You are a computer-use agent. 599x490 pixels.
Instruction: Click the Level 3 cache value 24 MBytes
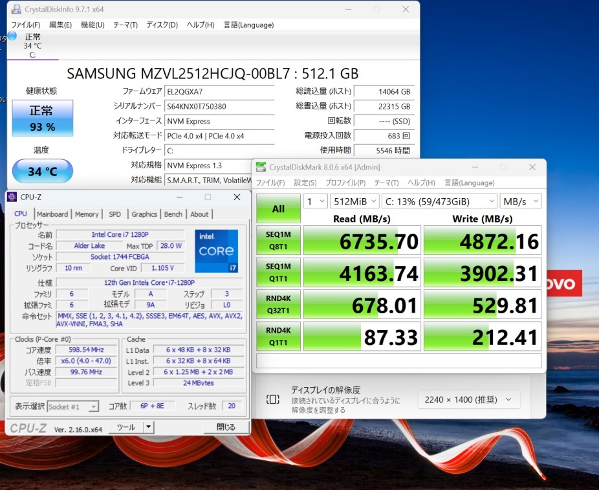tap(199, 383)
